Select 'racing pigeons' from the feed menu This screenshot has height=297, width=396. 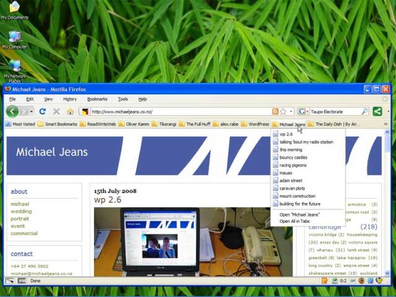click(293, 165)
